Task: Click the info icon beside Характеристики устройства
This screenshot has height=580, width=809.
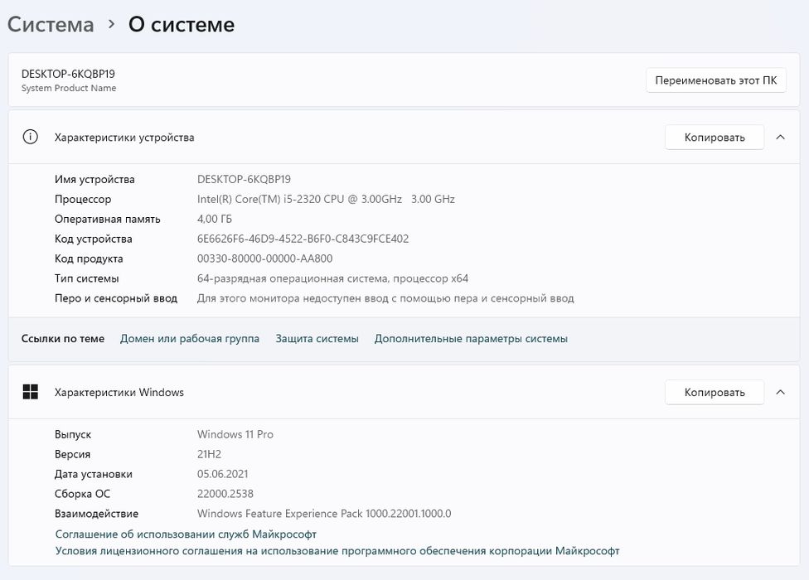Action: (31, 138)
